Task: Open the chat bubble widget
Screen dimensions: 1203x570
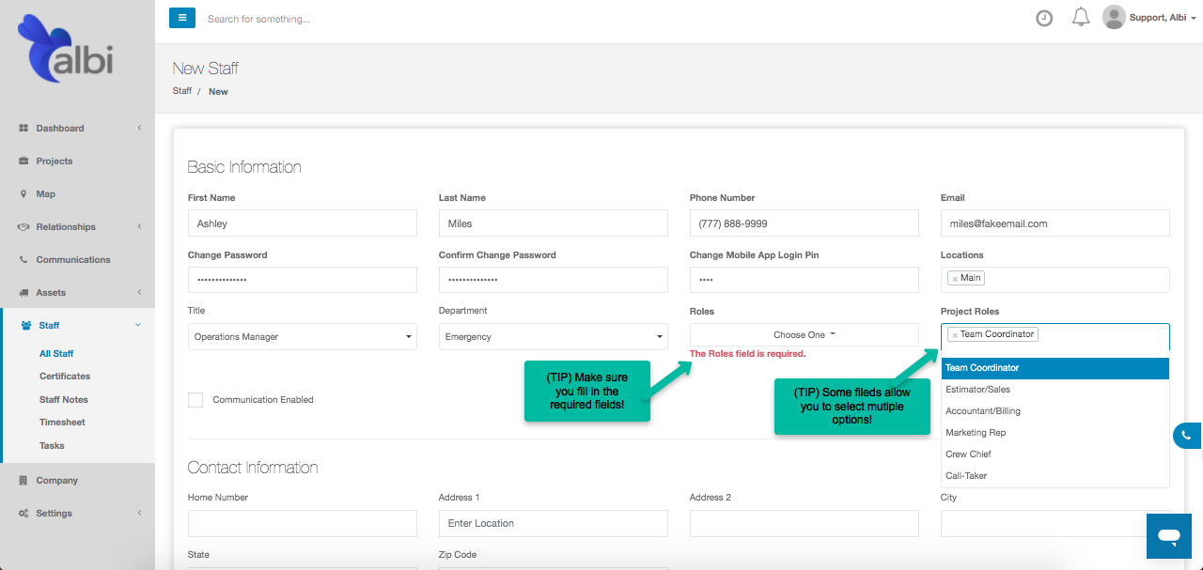Action: point(1169,536)
